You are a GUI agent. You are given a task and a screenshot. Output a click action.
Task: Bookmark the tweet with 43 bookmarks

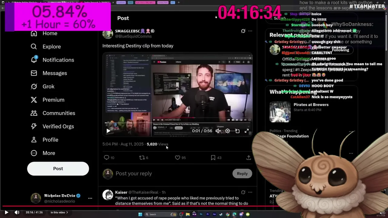coord(213,157)
